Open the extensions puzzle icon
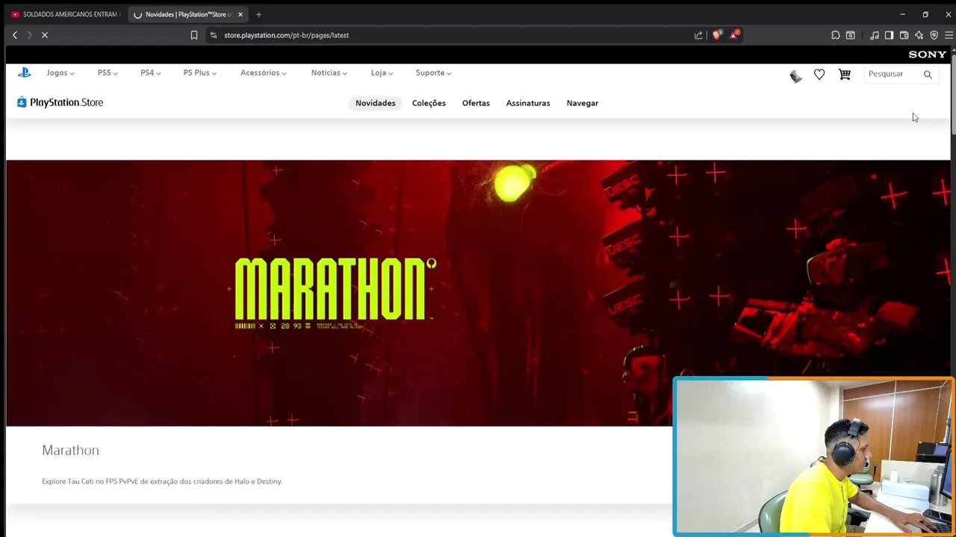Screen dimensions: 956x537 [836, 35]
